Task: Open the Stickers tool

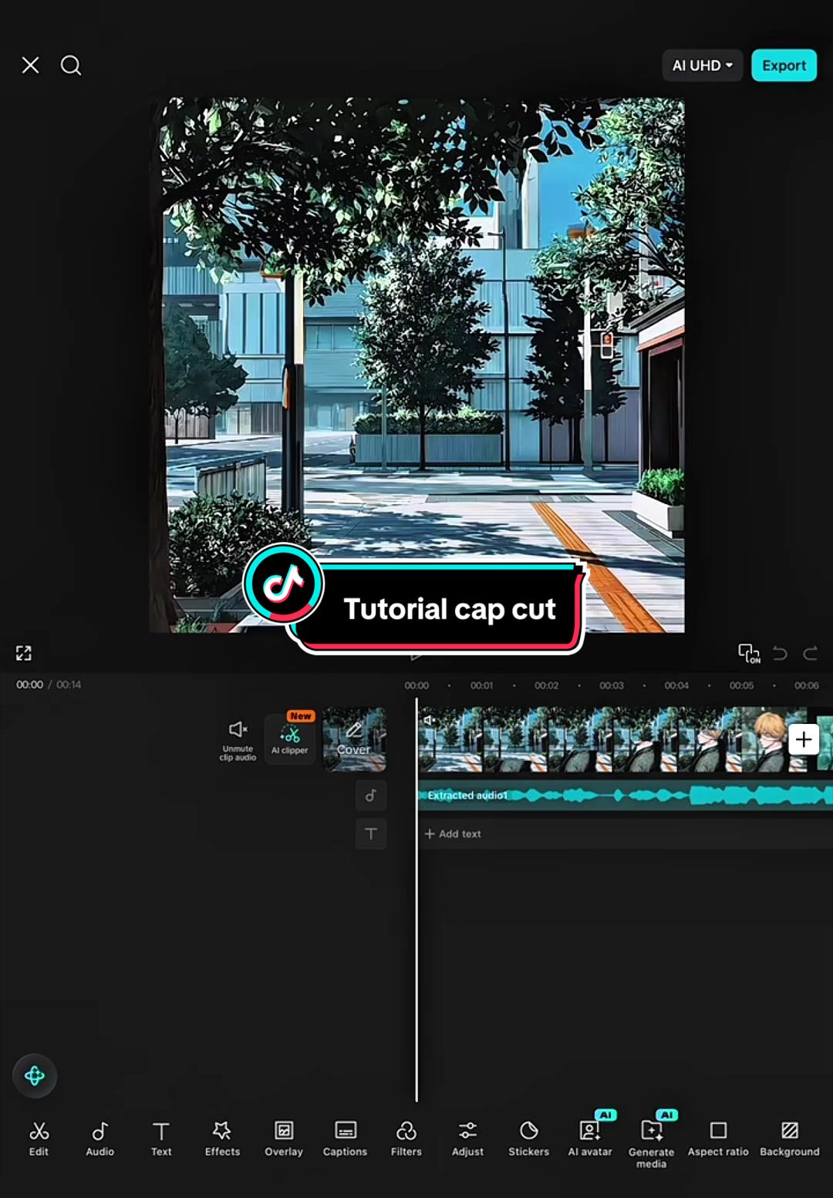Action: (x=529, y=1139)
